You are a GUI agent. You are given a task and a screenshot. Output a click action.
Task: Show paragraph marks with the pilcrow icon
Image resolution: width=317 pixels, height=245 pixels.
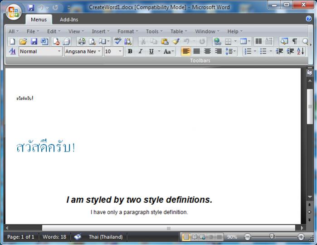point(295,41)
